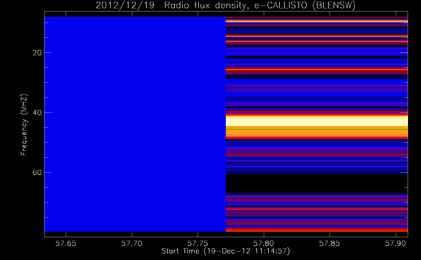421x260 pixels.
Task: Click the 57.90 time tick label
Action: (x=396, y=243)
